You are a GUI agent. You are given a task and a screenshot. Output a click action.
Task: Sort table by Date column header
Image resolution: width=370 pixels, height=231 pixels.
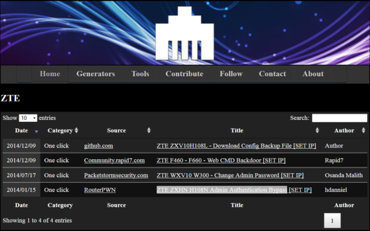(21, 130)
